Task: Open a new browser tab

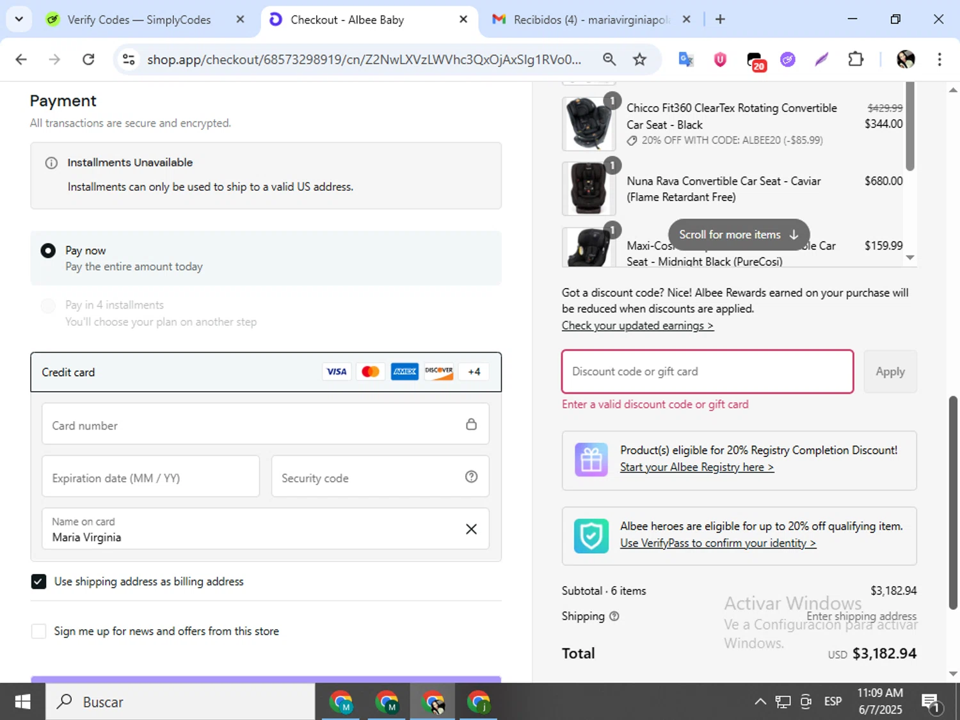Action: pyautogui.click(x=720, y=19)
